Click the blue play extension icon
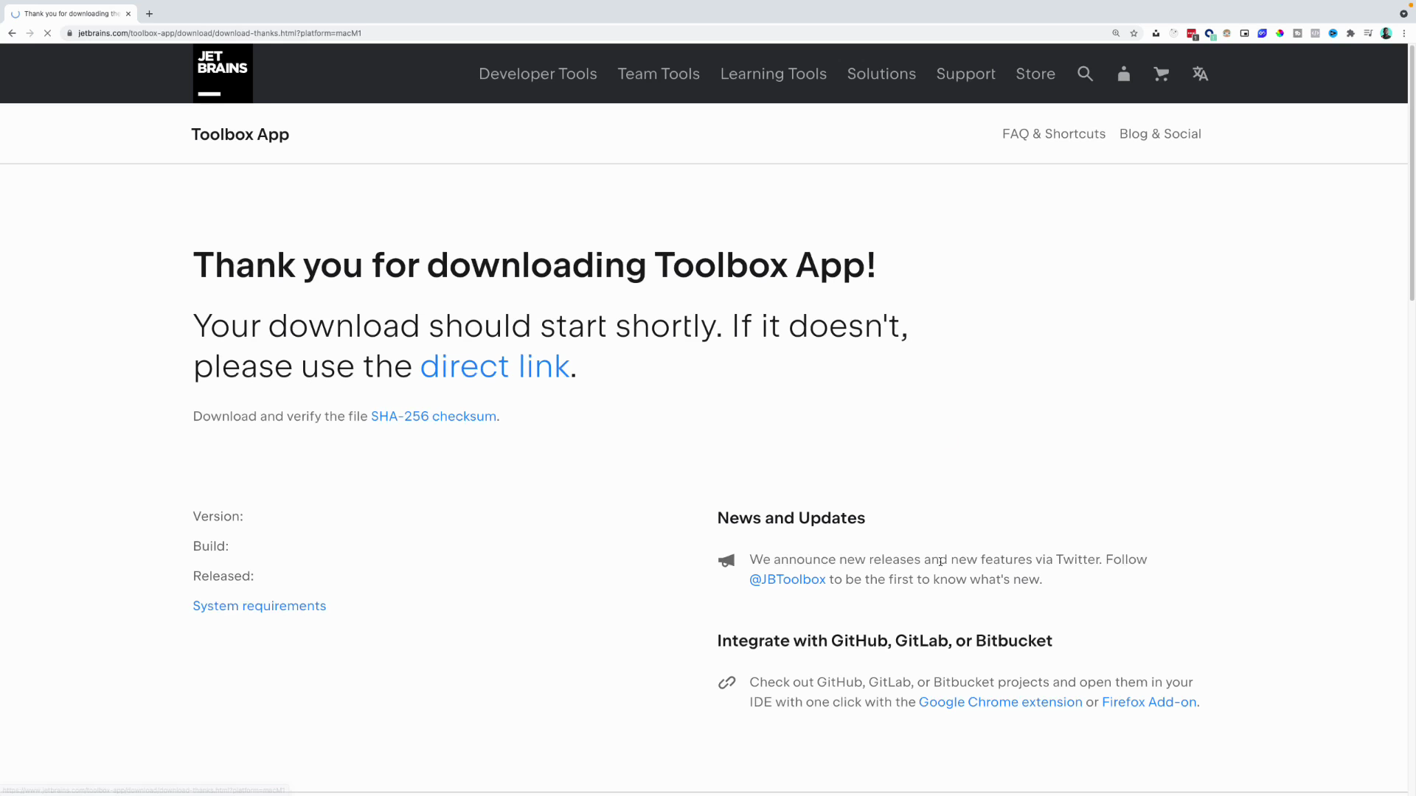This screenshot has height=796, width=1416. (x=1333, y=33)
